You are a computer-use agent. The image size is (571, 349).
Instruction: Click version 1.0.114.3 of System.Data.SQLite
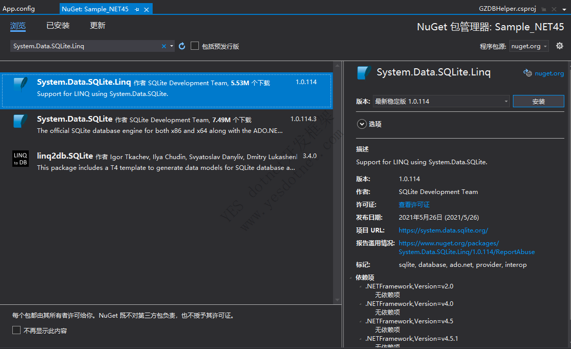click(x=303, y=119)
